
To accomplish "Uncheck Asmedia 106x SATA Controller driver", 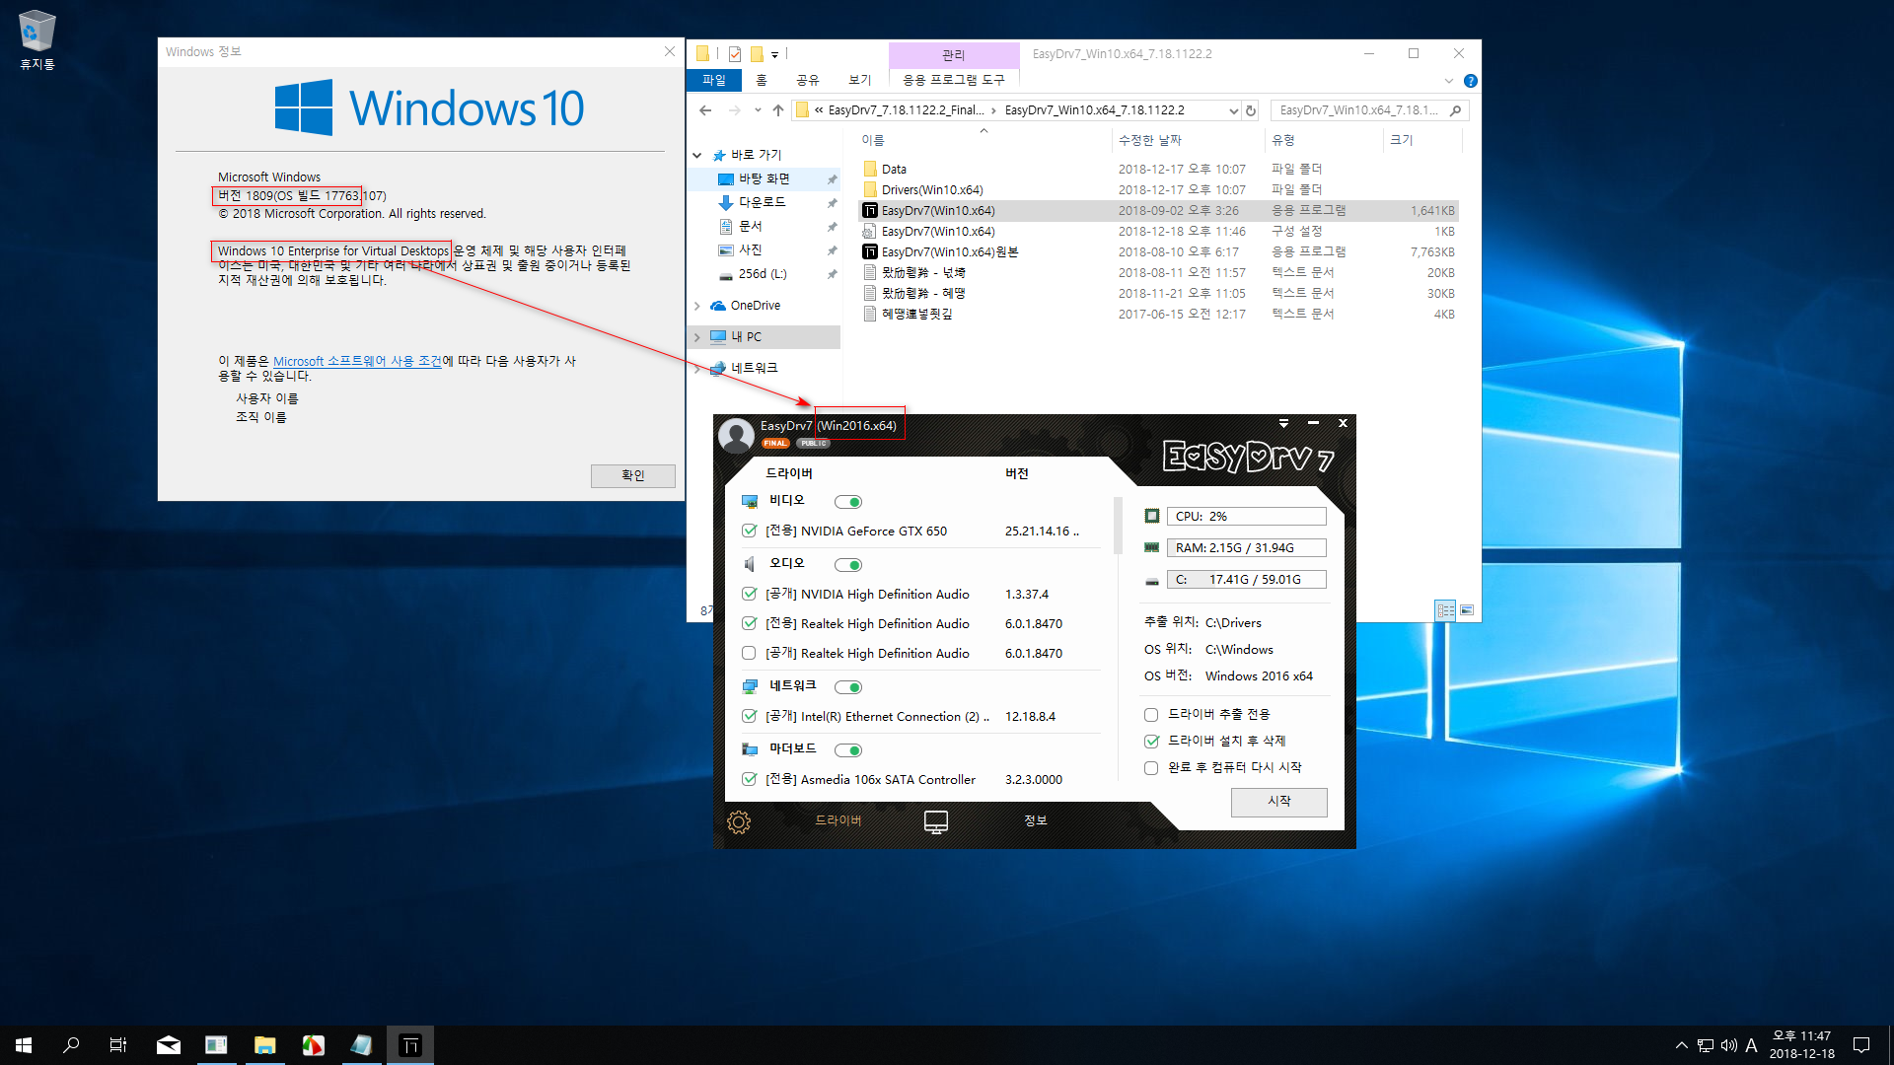I will pyautogui.click(x=749, y=779).
